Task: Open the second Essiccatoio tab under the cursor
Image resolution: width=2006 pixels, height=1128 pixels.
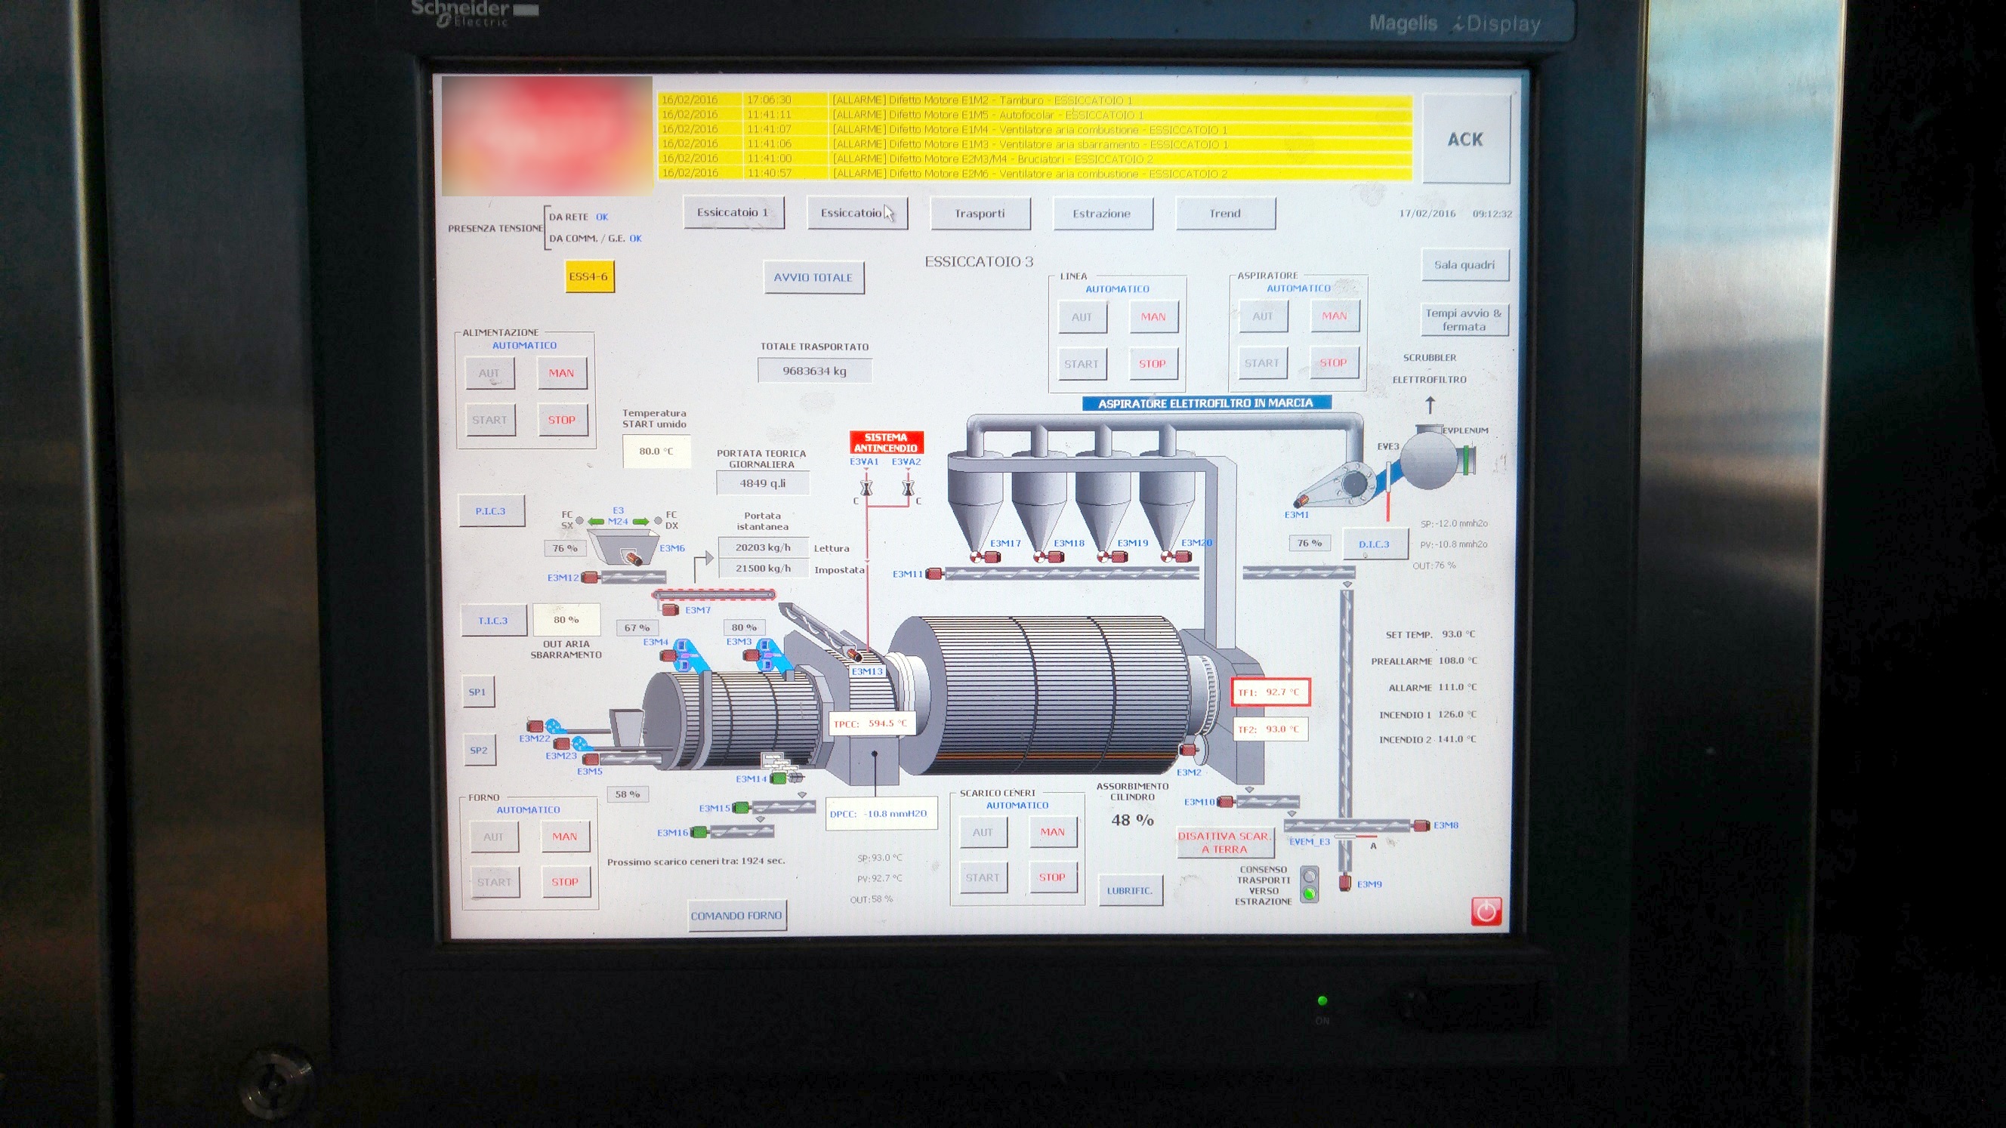Action: coord(856,212)
